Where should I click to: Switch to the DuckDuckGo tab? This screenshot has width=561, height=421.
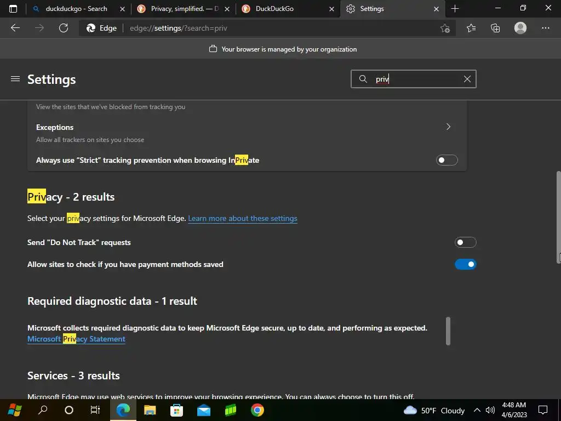click(287, 9)
